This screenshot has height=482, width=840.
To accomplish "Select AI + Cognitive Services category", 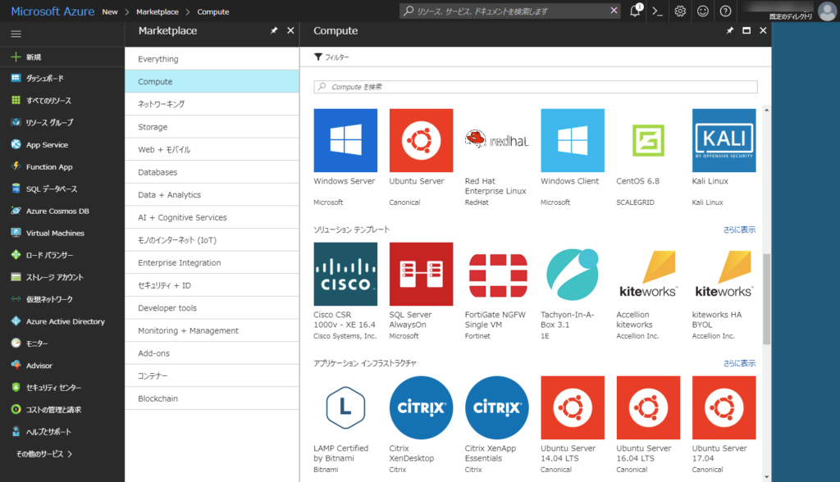I will point(212,217).
